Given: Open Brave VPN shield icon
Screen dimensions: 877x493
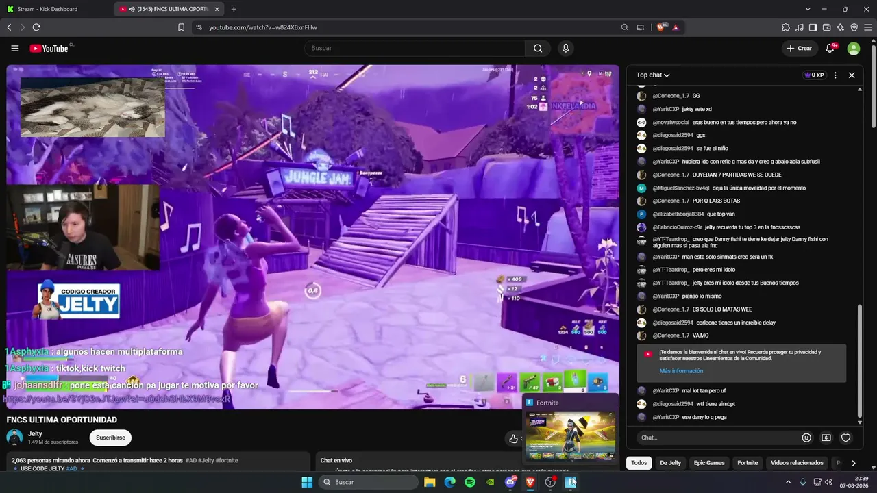Looking at the screenshot, I should click(x=854, y=27).
